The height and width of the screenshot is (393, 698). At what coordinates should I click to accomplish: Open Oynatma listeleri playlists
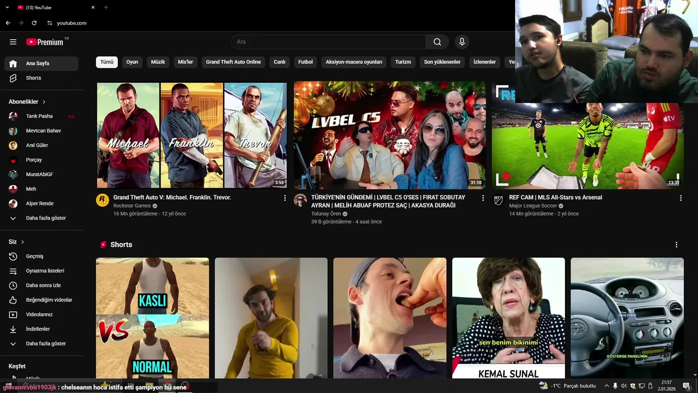[41, 271]
